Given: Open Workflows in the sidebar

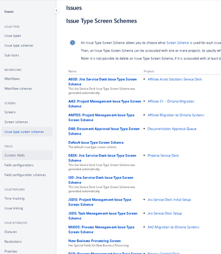Looking at the screenshot, I should click(12, 79).
